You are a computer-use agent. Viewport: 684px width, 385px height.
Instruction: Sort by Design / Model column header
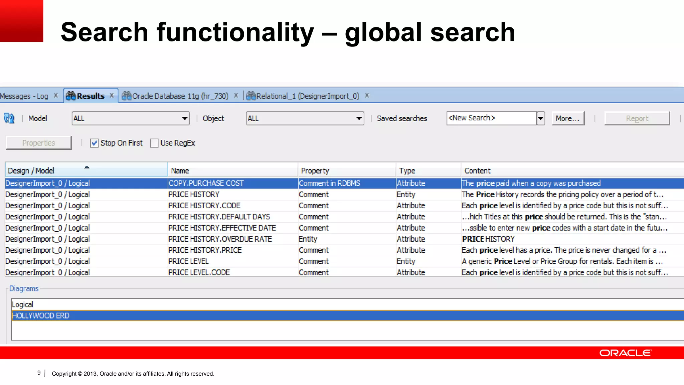coord(86,170)
